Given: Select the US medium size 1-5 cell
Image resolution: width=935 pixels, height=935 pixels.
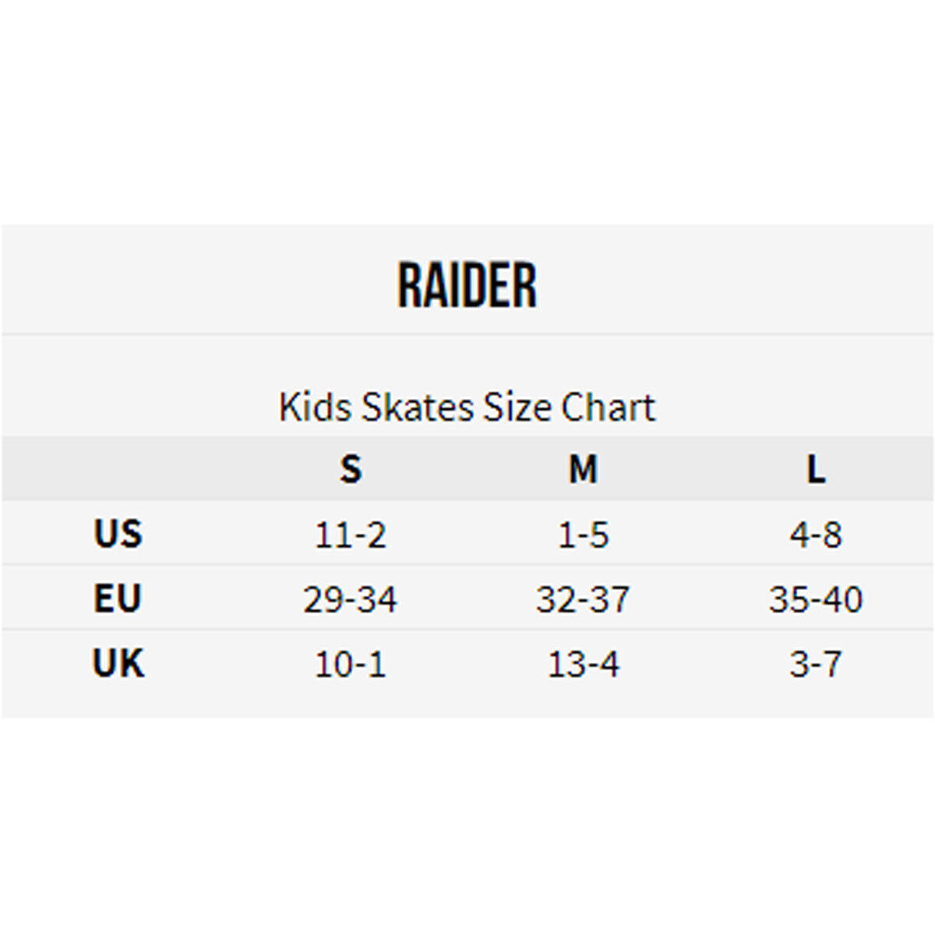Looking at the screenshot, I should (583, 535).
